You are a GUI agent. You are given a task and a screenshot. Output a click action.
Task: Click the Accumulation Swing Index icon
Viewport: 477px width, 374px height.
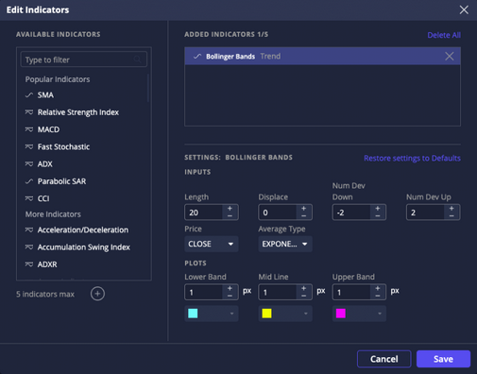(29, 247)
